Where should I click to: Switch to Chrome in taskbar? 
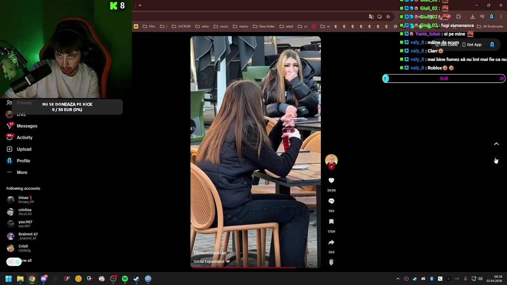click(x=32, y=279)
